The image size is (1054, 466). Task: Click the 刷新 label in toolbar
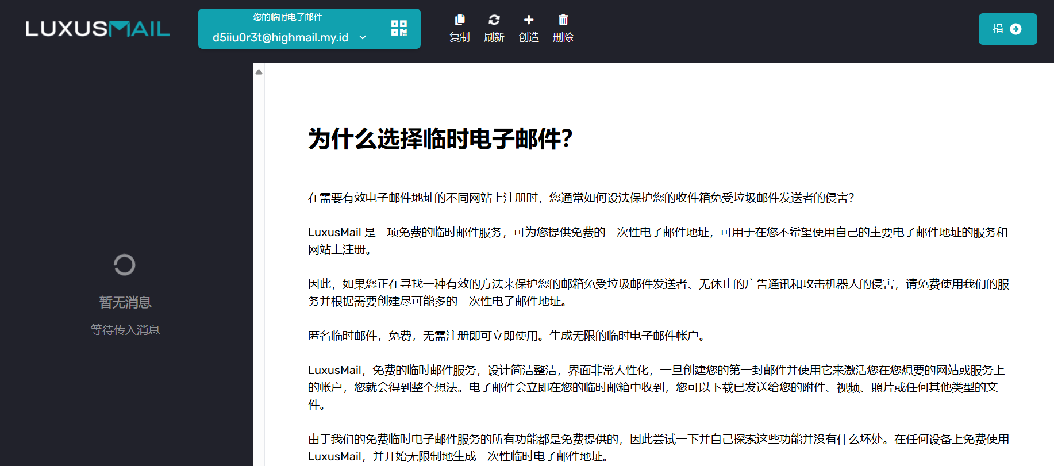click(494, 37)
